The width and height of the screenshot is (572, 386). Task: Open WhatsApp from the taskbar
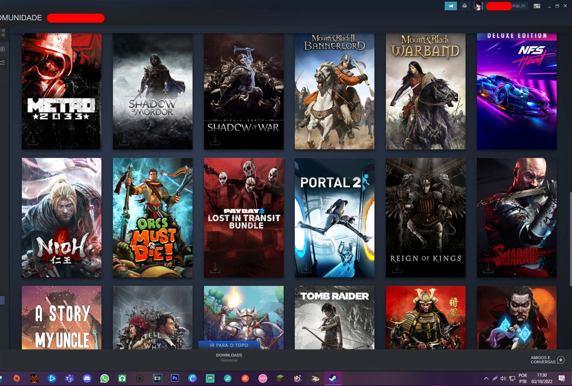click(105, 378)
